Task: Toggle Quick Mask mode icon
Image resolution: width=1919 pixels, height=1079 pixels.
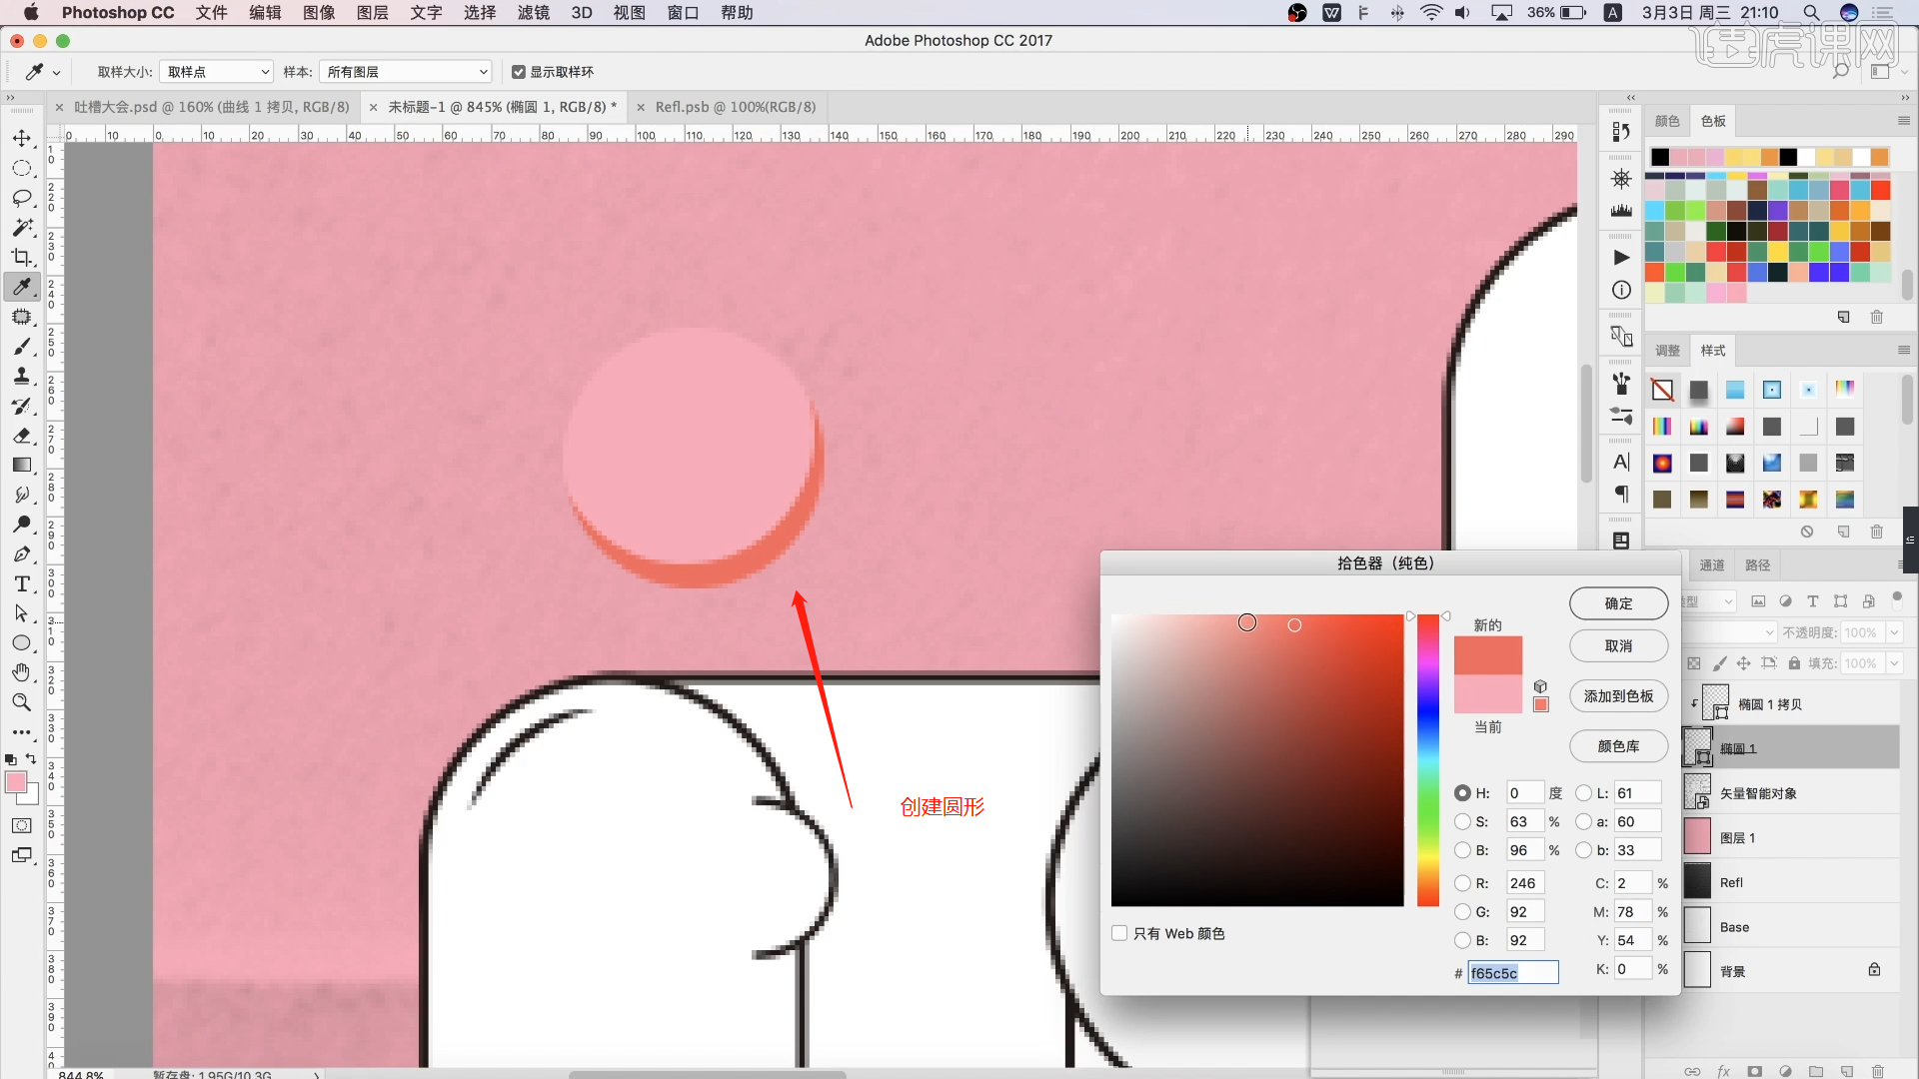Action: point(22,826)
